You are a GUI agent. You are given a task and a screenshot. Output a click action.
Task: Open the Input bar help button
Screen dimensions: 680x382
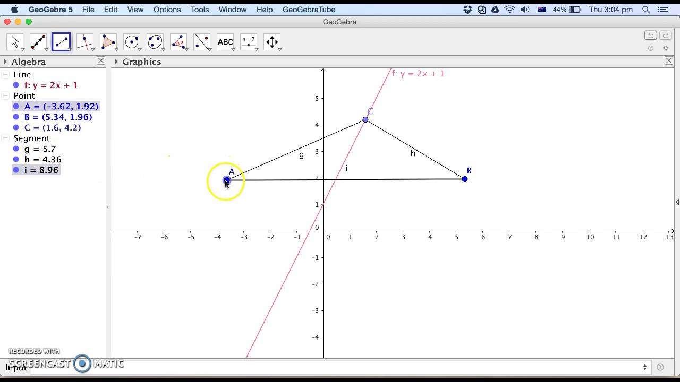tap(660, 367)
